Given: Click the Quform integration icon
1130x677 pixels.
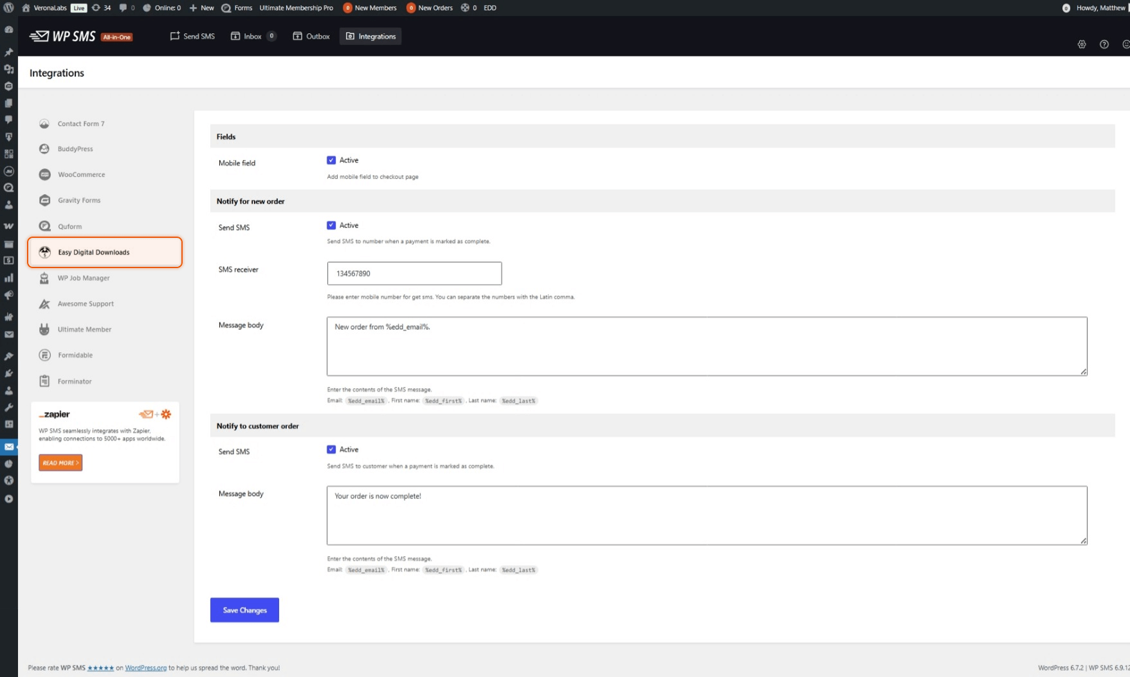Looking at the screenshot, I should (x=44, y=226).
